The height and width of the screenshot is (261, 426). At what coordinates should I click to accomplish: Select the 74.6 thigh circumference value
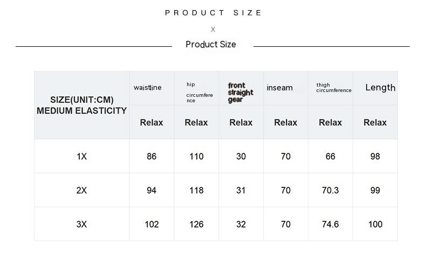[x=330, y=224]
